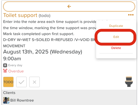Click the red alarm clock overdue icon
Viewport: 138px width, 105px height.
(x=5, y=71)
